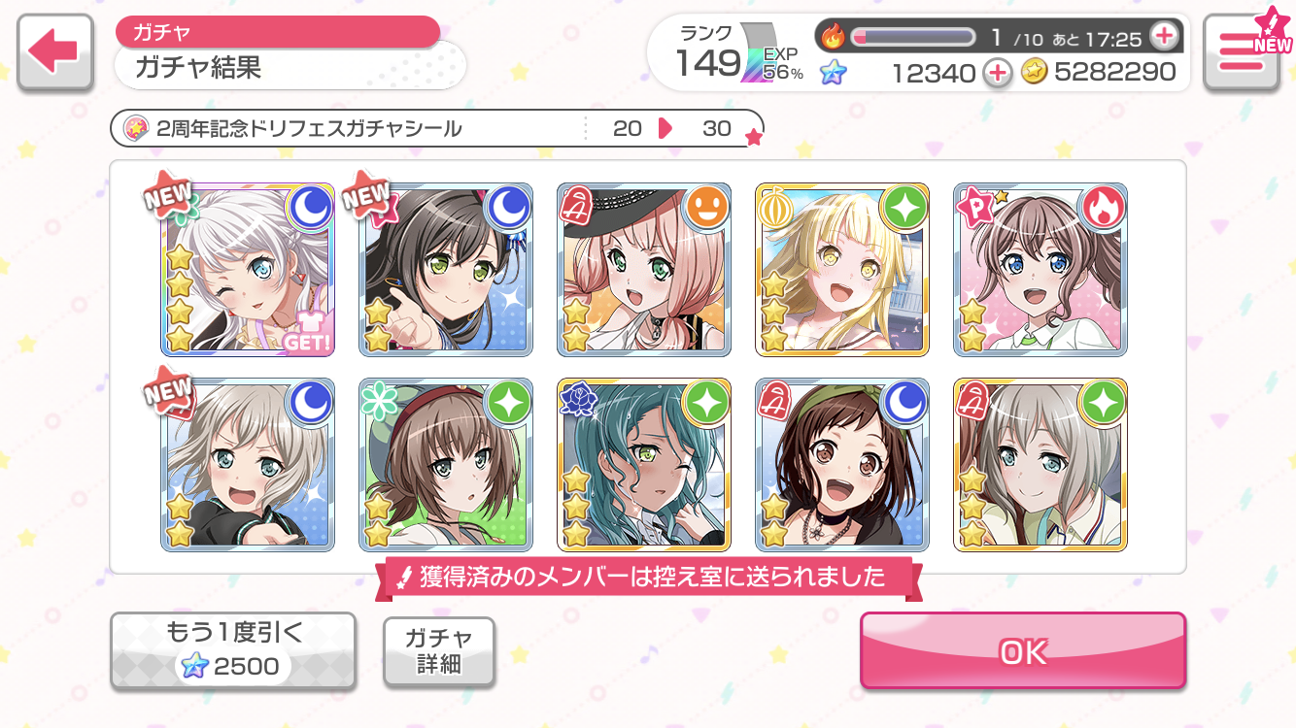
Task: Tap the gold coin icon beside 5282290
Action: coord(1034,72)
